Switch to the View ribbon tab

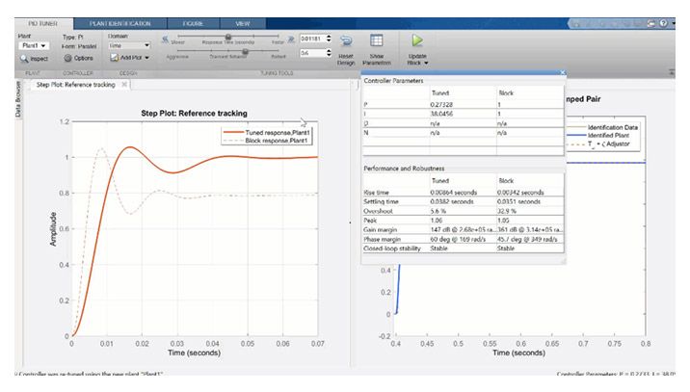click(x=243, y=21)
